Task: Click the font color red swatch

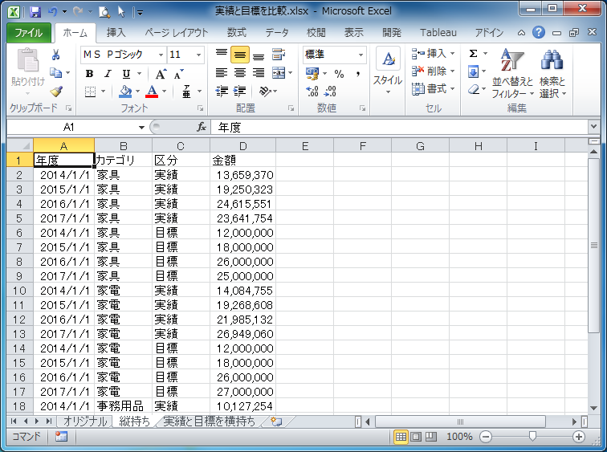Action: click(x=152, y=92)
